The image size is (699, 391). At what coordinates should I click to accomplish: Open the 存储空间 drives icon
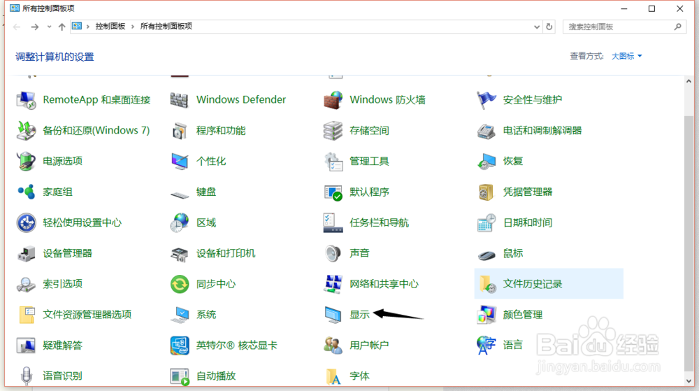pyautogui.click(x=333, y=131)
